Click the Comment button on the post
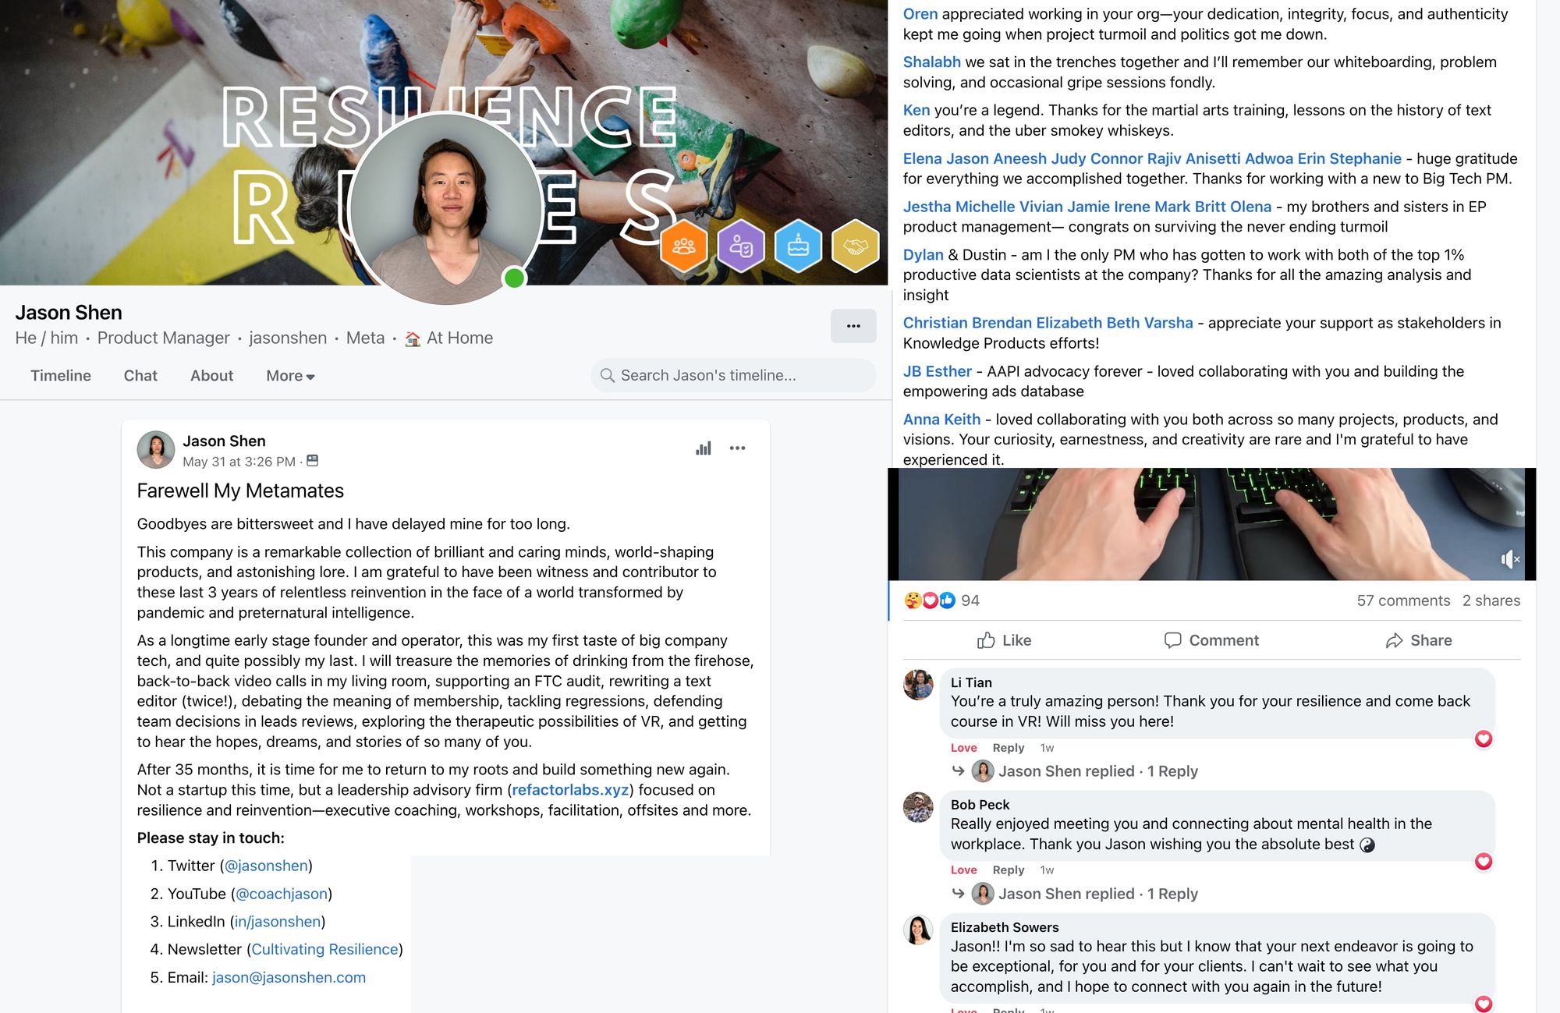The height and width of the screenshot is (1013, 1560). point(1211,640)
